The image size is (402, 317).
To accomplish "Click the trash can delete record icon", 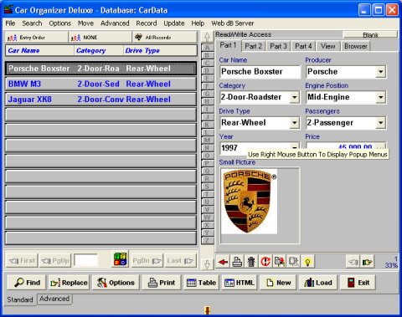I will click(x=251, y=262).
